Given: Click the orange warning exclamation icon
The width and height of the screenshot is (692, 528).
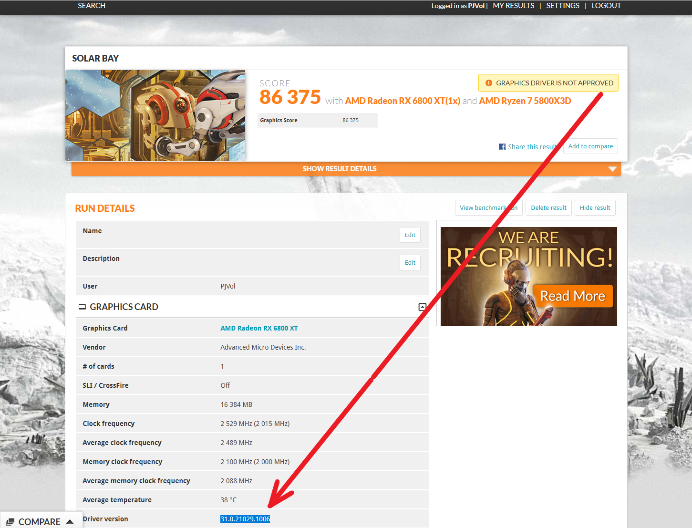Looking at the screenshot, I should (x=488, y=83).
